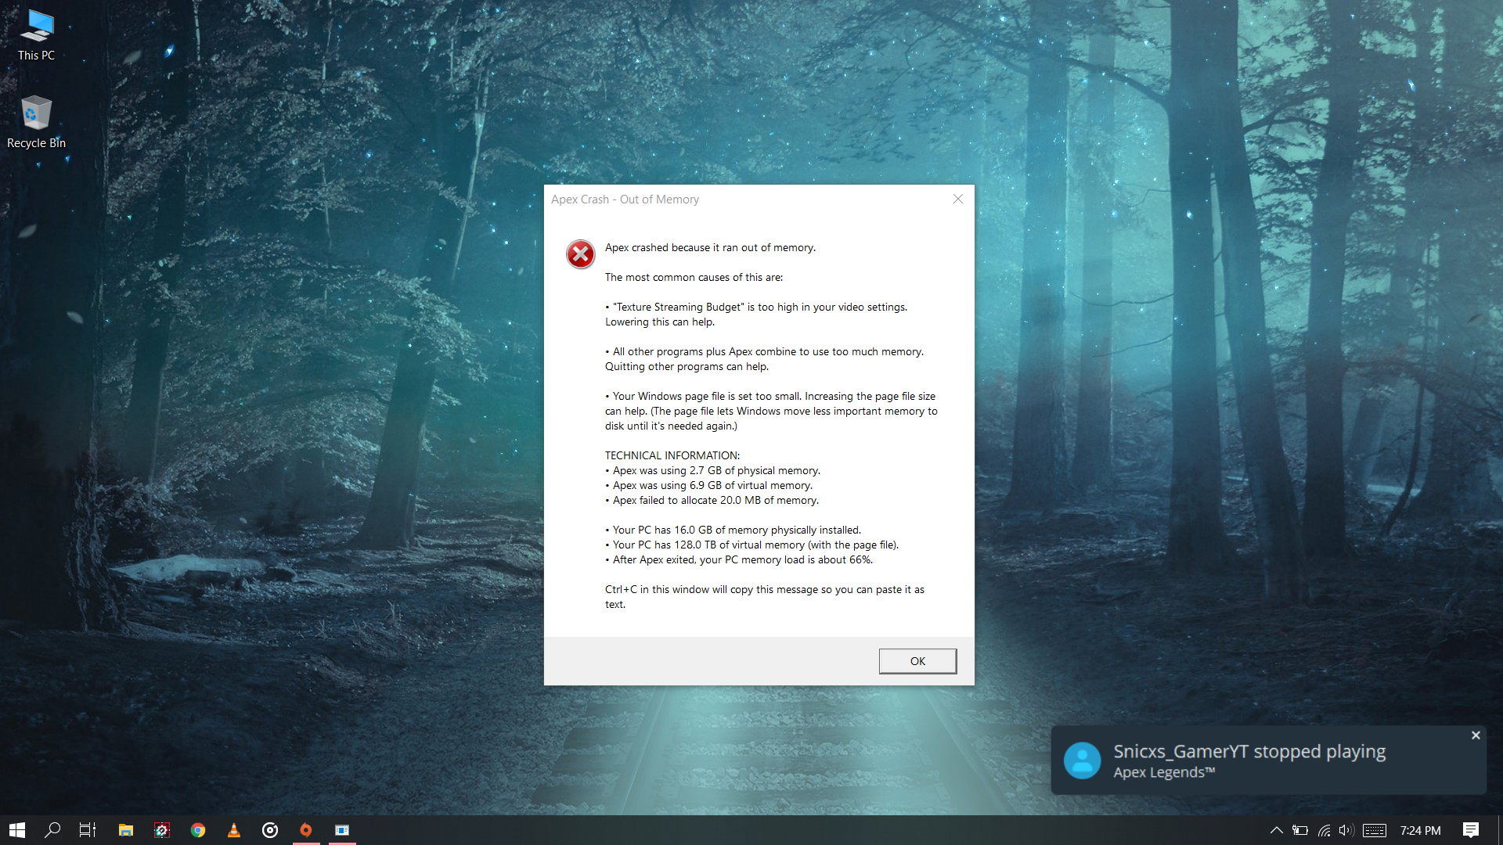Open taskbar Search
Screen dimensions: 1503x845
tap(52, 830)
